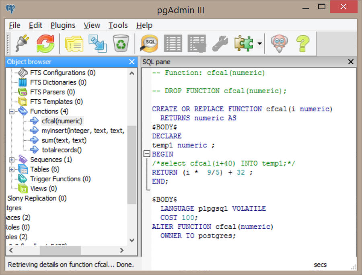Open object Properties toolbar icon

click(74, 43)
